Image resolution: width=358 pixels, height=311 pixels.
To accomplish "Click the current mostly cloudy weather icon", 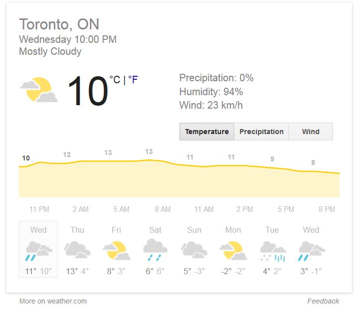I will [39, 90].
